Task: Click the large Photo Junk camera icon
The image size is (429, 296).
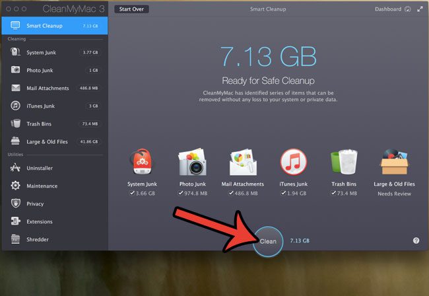Action: [192, 162]
